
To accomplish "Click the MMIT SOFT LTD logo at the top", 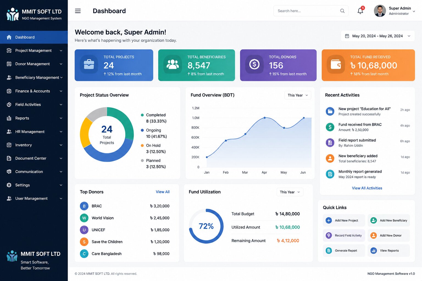I will click(13, 14).
